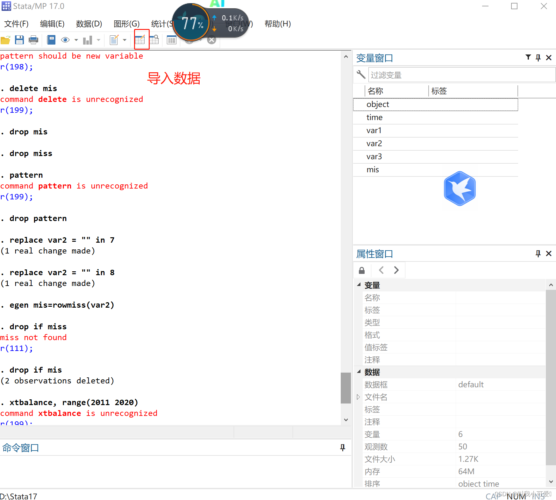Click inside the 命令窗口 command input area
Viewport: 556px width, 500px height.
click(175, 471)
